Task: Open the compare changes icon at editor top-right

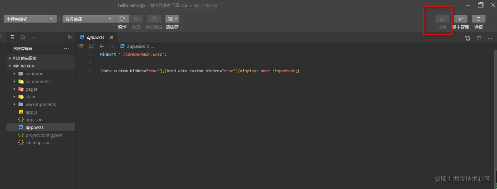Action: pos(468,38)
